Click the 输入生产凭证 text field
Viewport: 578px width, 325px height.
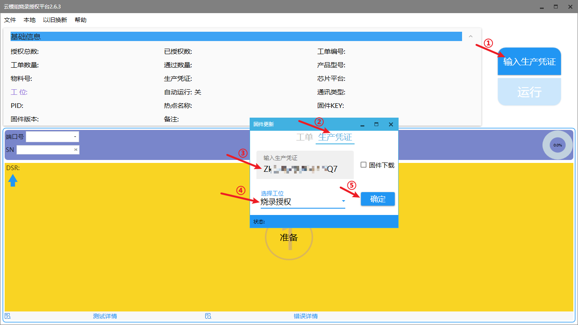305,165
